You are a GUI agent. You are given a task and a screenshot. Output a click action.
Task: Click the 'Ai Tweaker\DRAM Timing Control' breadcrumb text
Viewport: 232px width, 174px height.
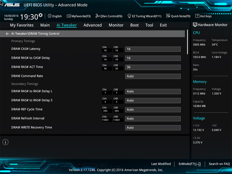(35, 34)
